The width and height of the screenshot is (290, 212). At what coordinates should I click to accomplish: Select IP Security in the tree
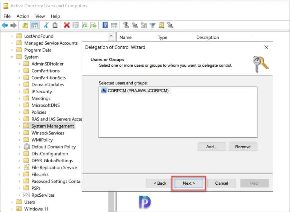click(x=42, y=92)
